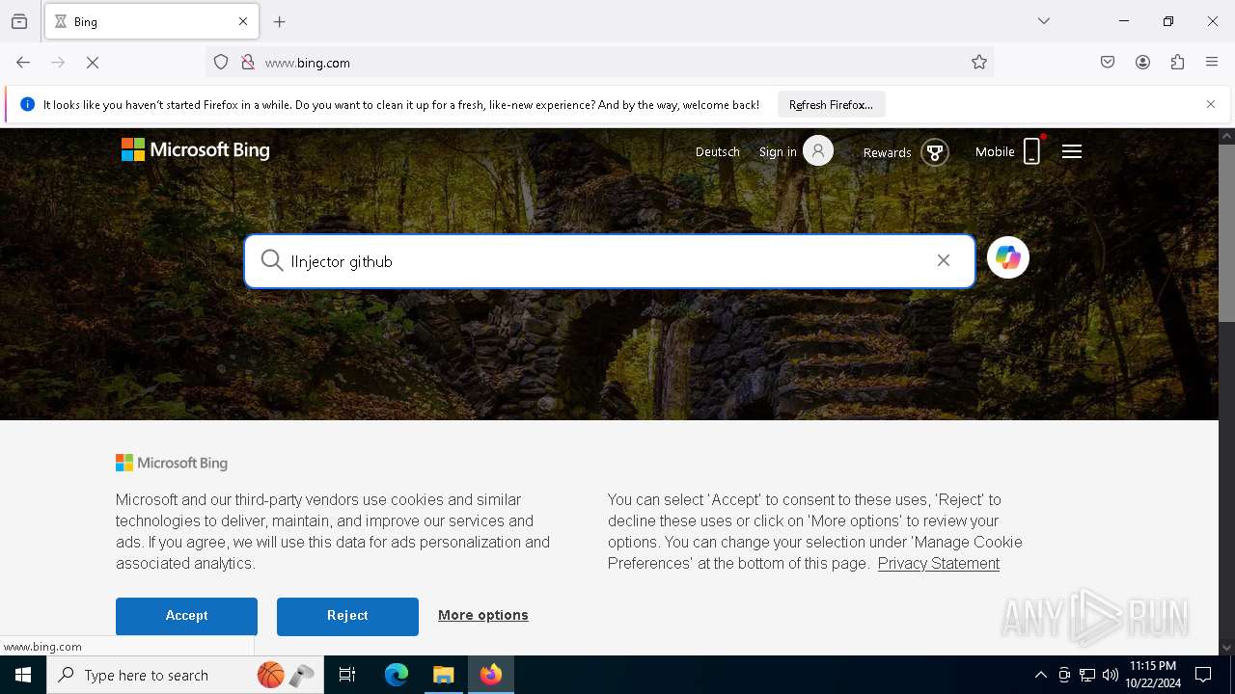Image resolution: width=1235 pixels, height=694 pixels.
Task: Open Rewards trophy icon
Action: click(935, 152)
